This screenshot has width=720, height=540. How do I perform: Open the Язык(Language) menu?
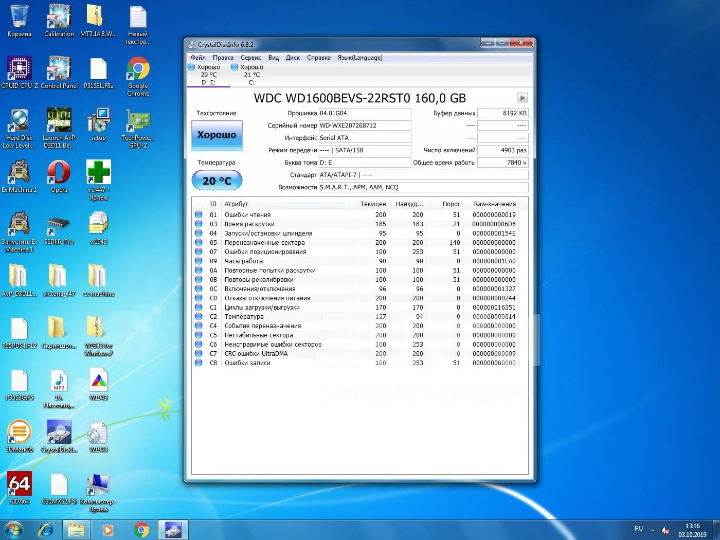click(360, 58)
